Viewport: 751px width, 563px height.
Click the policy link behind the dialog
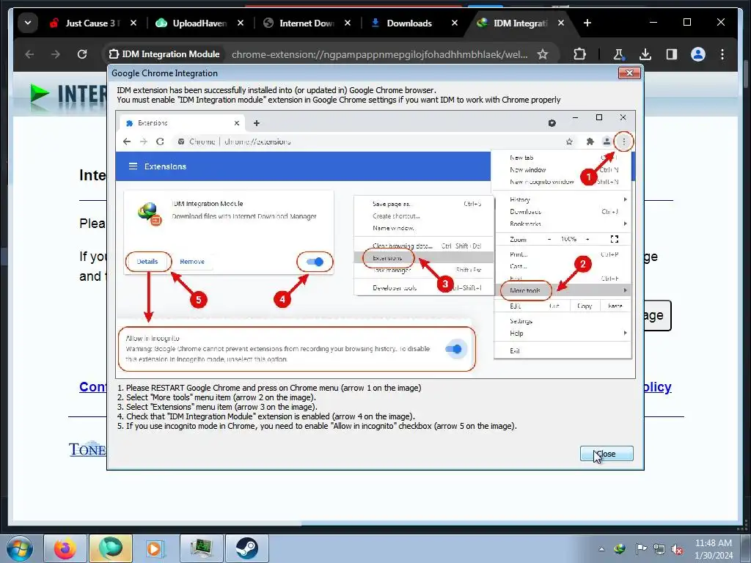(x=658, y=387)
